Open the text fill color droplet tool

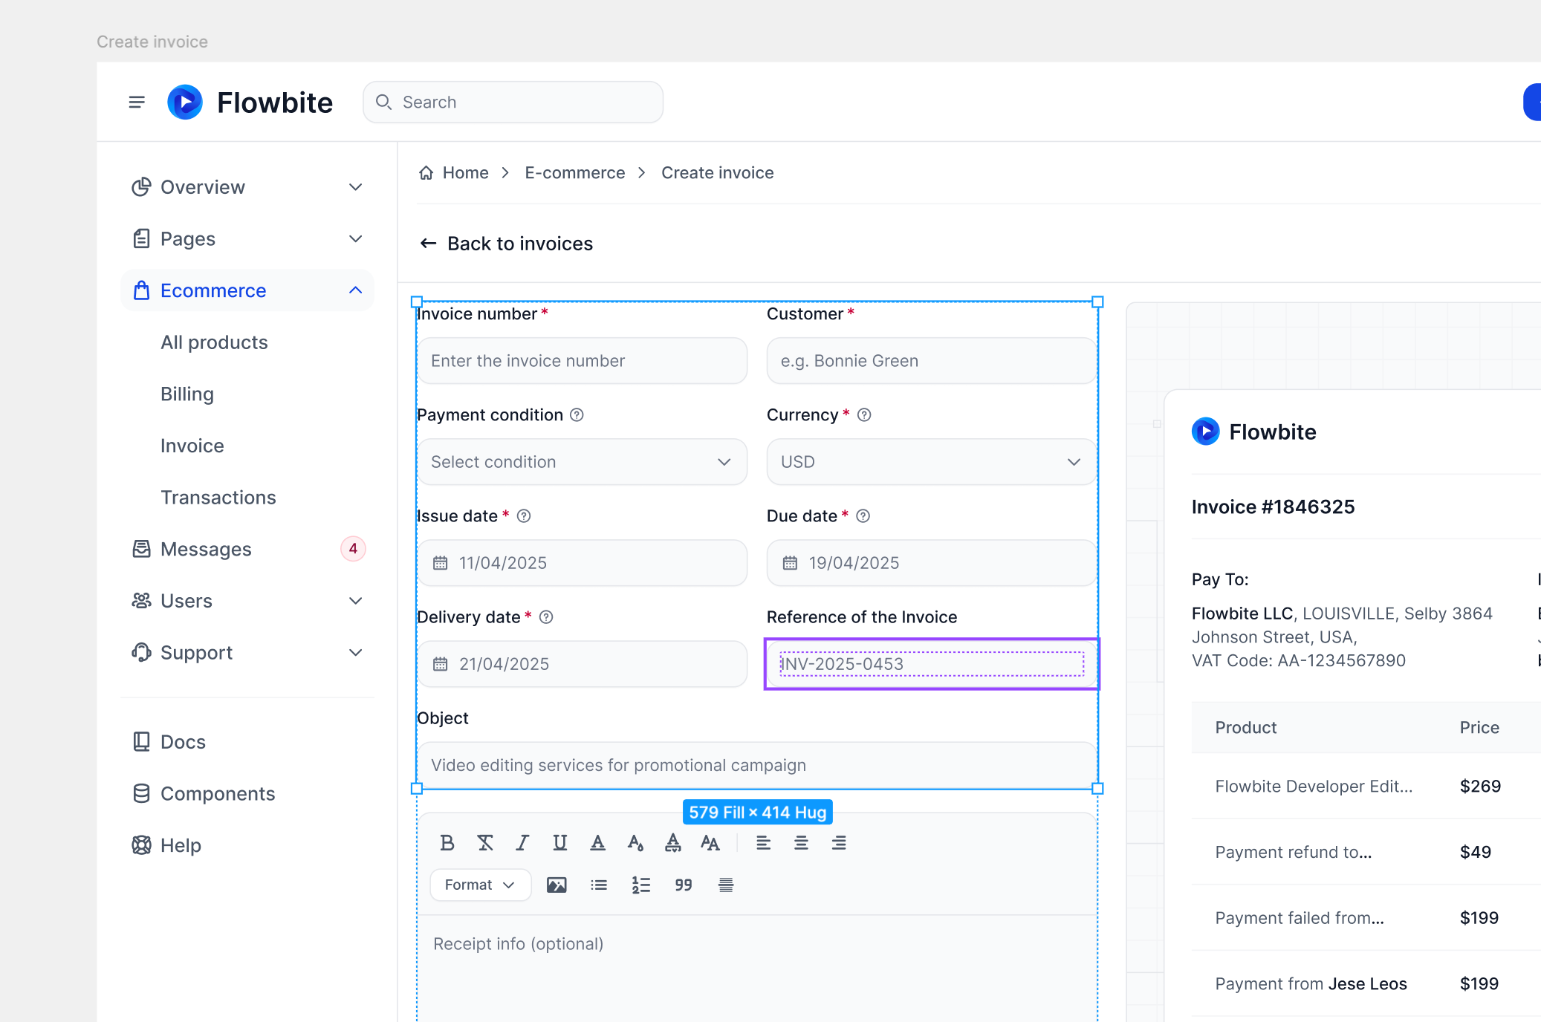pos(635,842)
